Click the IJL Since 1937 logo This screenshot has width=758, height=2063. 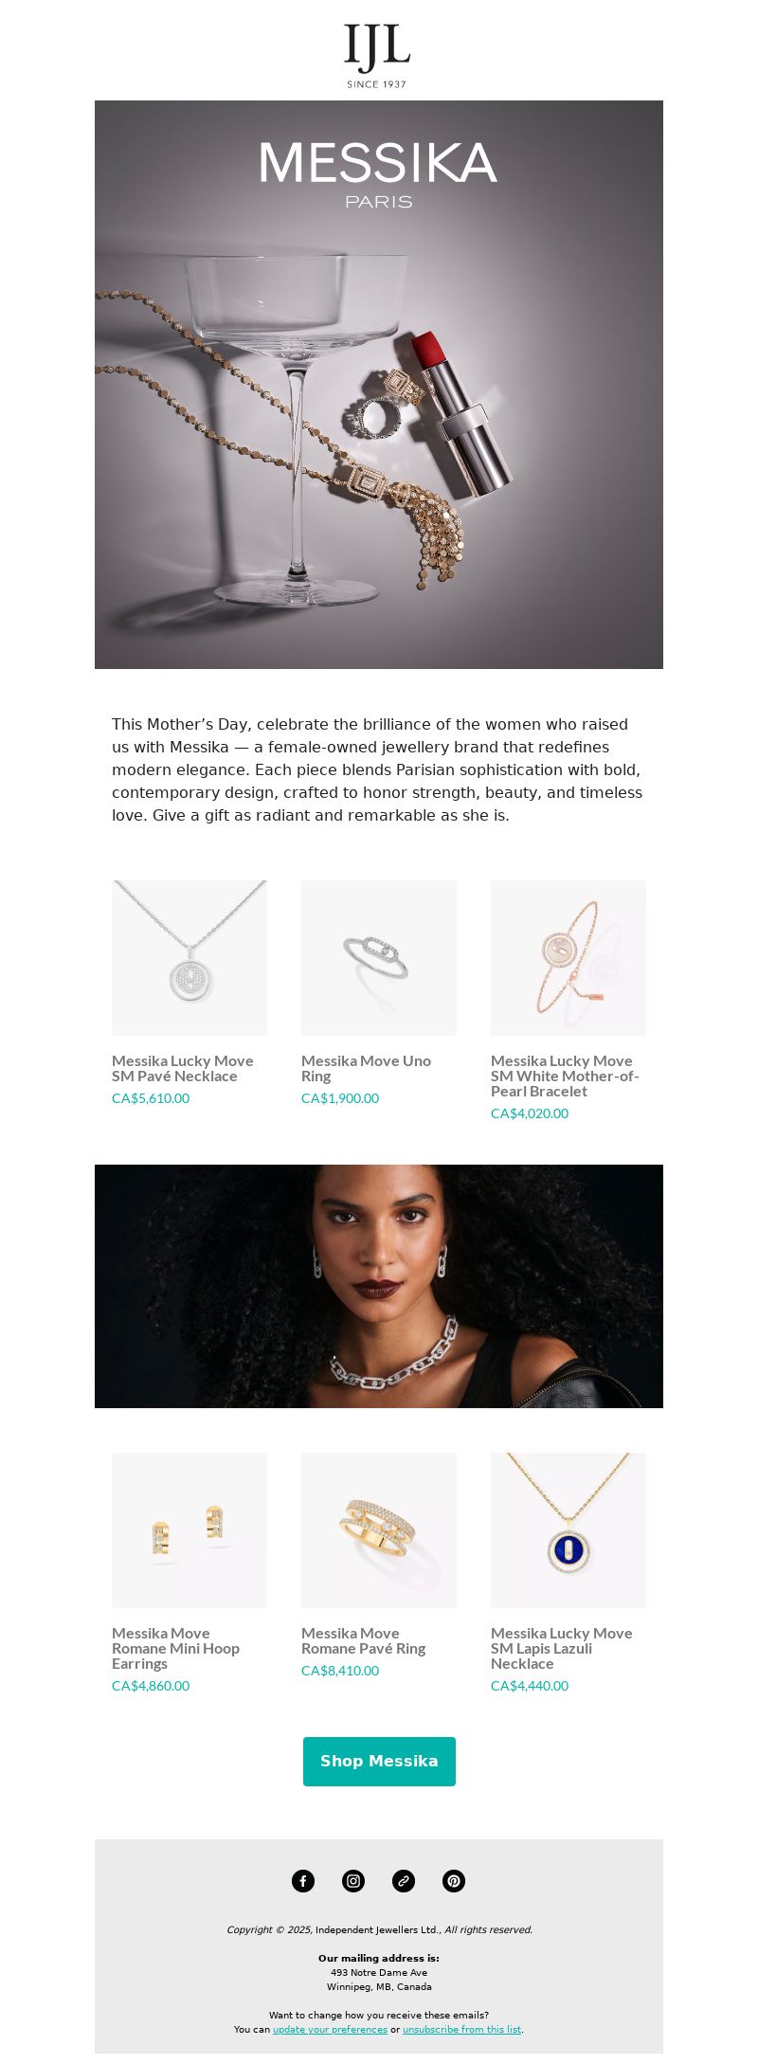coord(377,56)
